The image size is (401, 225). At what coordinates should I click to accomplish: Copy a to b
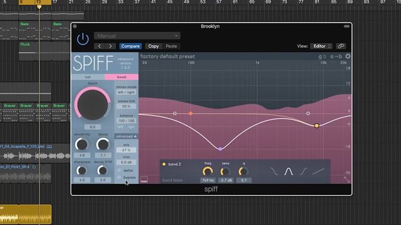point(336,57)
